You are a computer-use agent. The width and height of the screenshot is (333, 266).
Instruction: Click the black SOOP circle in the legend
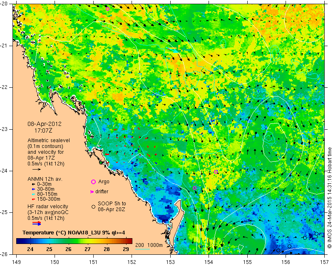pos(93,207)
